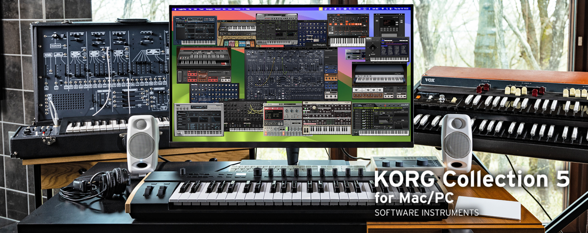Select the black touchpad device plugin window
The image size is (588, 233).
tap(389, 25)
